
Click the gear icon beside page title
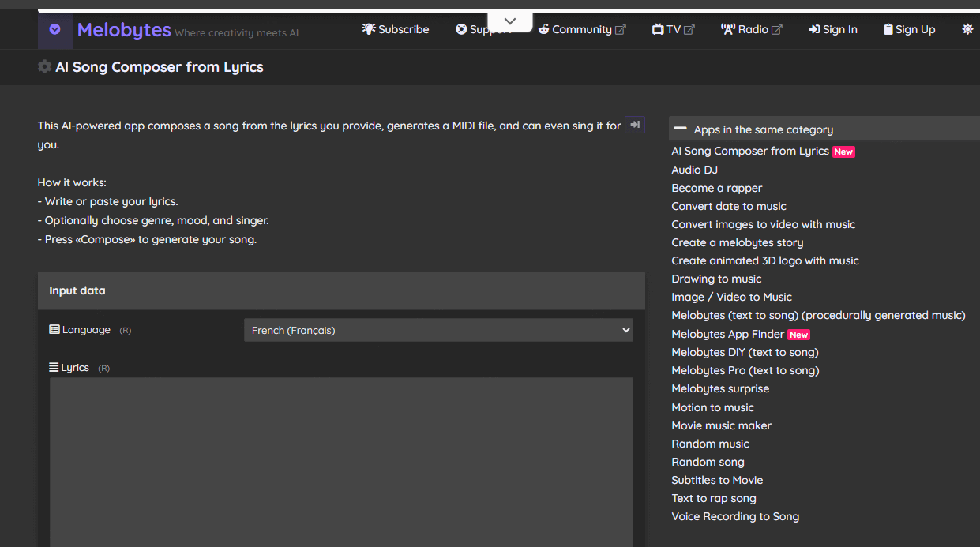[44, 67]
